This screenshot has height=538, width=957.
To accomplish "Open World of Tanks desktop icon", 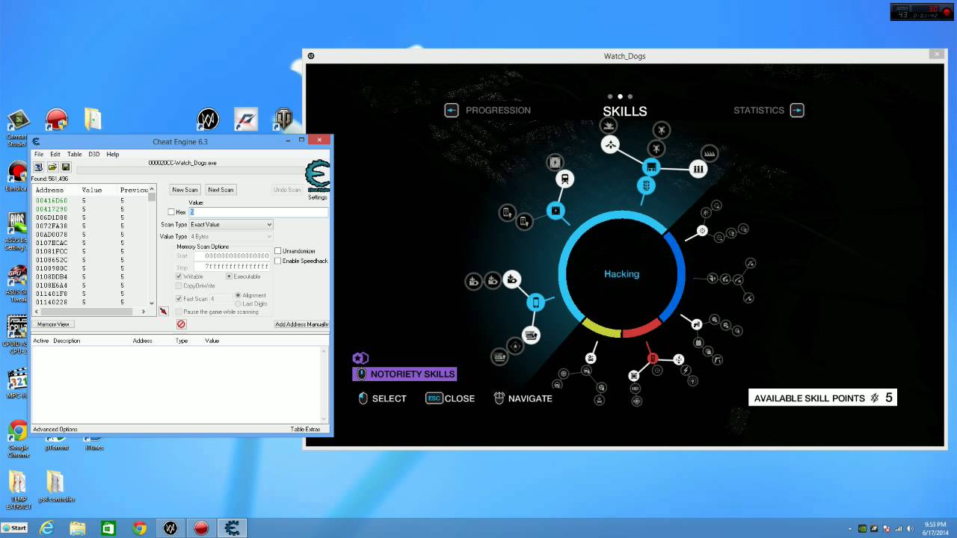I will tap(284, 120).
